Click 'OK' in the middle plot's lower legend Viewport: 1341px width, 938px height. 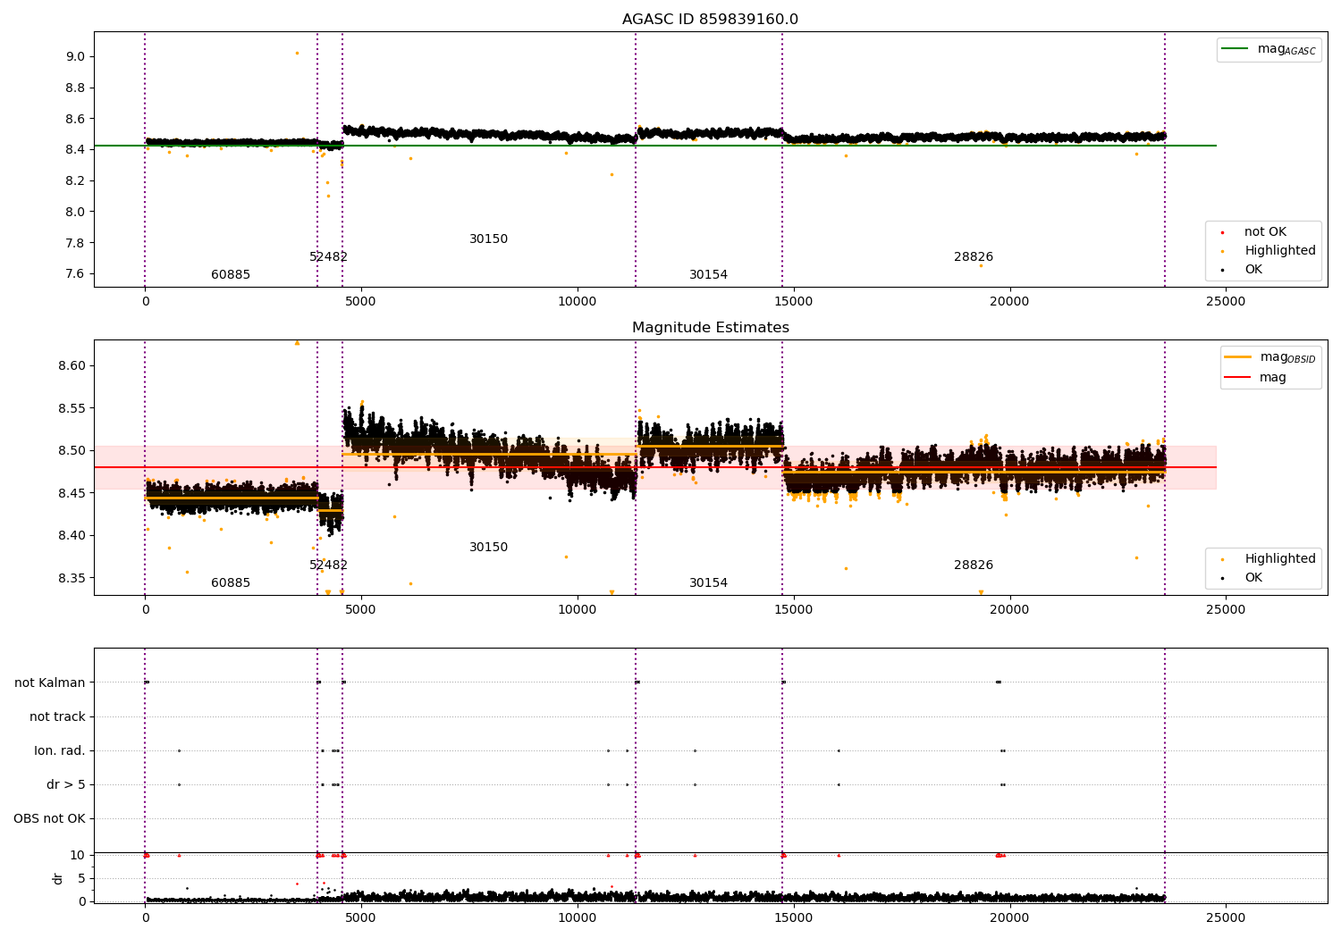pyautogui.click(x=1244, y=578)
